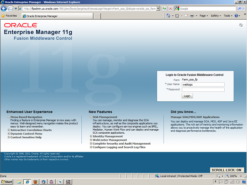
Task: Expand Complete Security and Audit Management
Action: tap(91, 144)
